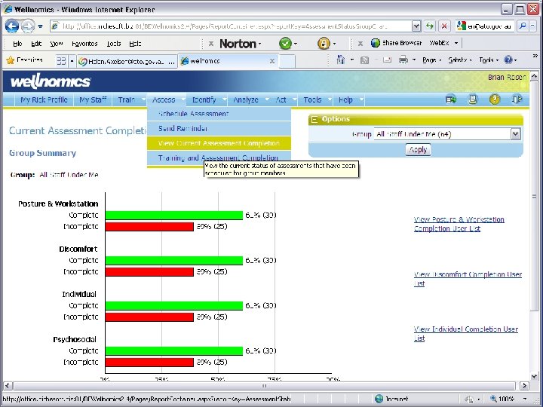The height and width of the screenshot is (407, 543).
Task: Click the Home icon in command bar
Action: 341,60
